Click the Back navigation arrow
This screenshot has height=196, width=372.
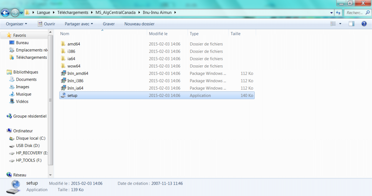coord(5,13)
